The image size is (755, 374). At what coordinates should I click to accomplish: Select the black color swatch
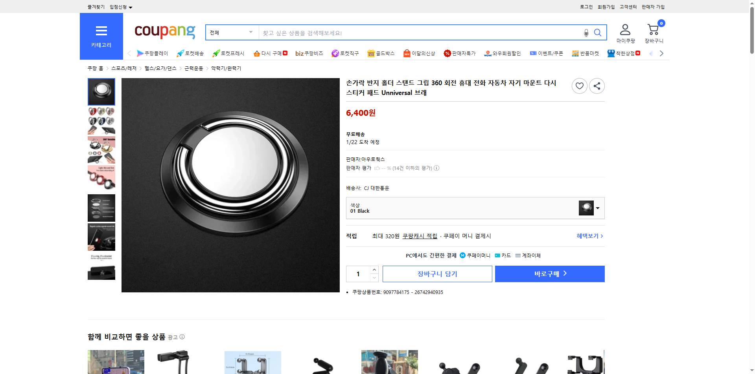point(586,208)
